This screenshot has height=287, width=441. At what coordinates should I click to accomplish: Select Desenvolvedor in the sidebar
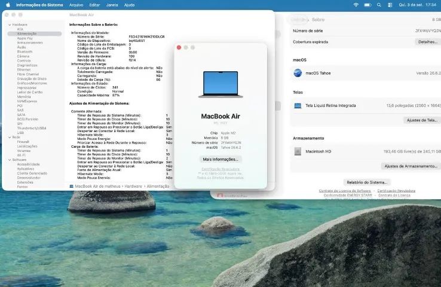(29, 178)
